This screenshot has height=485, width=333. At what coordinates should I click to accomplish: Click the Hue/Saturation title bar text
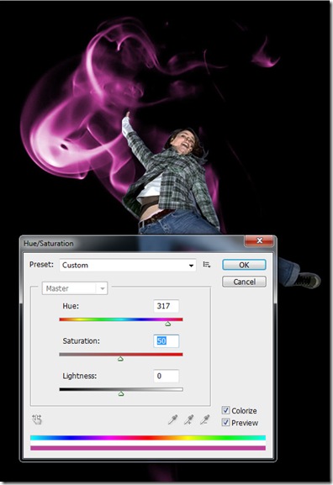point(49,244)
